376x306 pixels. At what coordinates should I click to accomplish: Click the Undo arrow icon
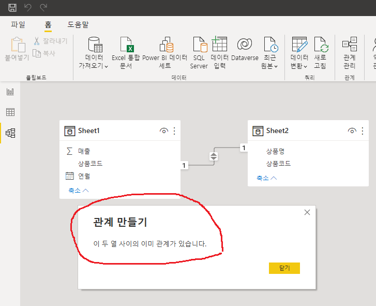(28, 8)
